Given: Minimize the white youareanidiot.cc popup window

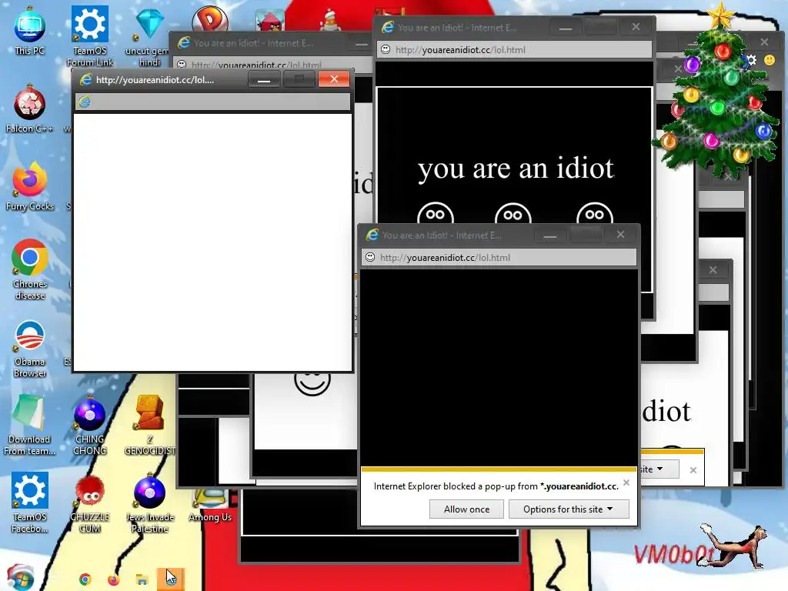Looking at the screenshot, I should click(x=264, y=79).
